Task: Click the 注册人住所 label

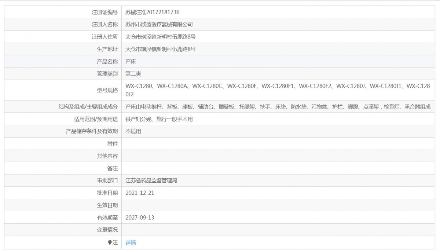Action: 104,37
